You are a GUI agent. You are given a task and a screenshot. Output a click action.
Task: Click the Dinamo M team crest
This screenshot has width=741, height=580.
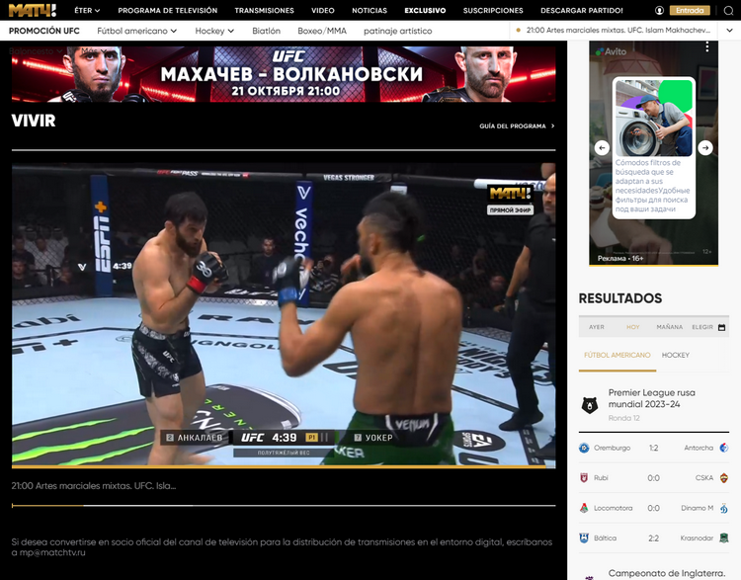pyautogui.click(x=723, y=508)
